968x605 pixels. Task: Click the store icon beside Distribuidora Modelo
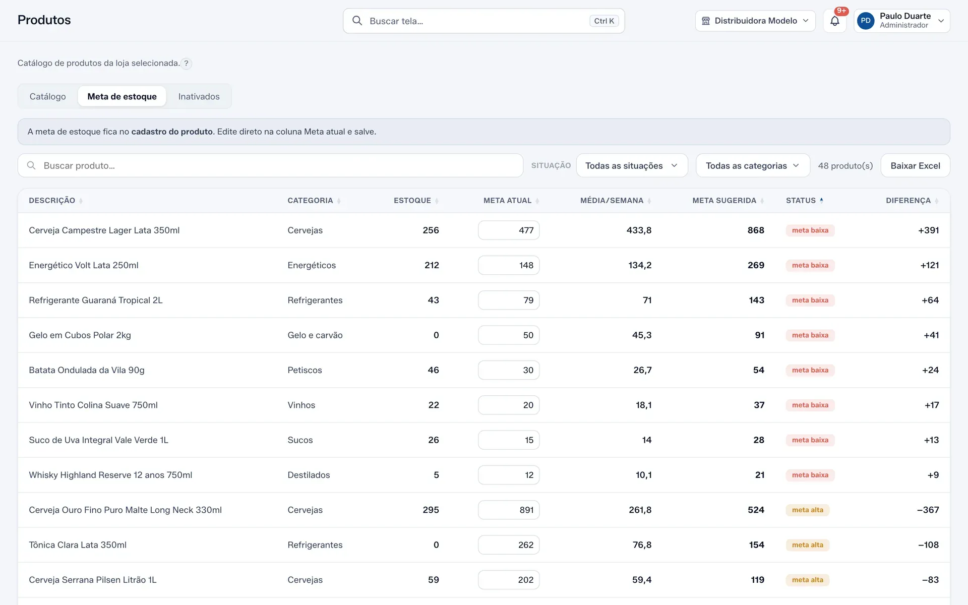[706, 21]
